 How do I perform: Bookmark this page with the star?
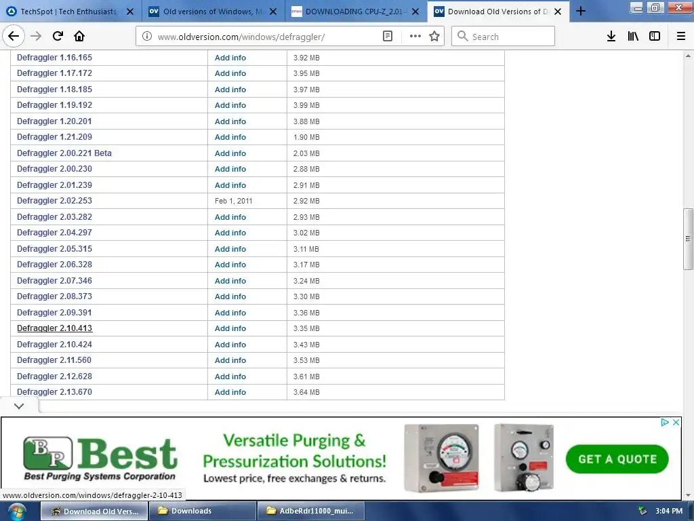(x=434, y=37)
